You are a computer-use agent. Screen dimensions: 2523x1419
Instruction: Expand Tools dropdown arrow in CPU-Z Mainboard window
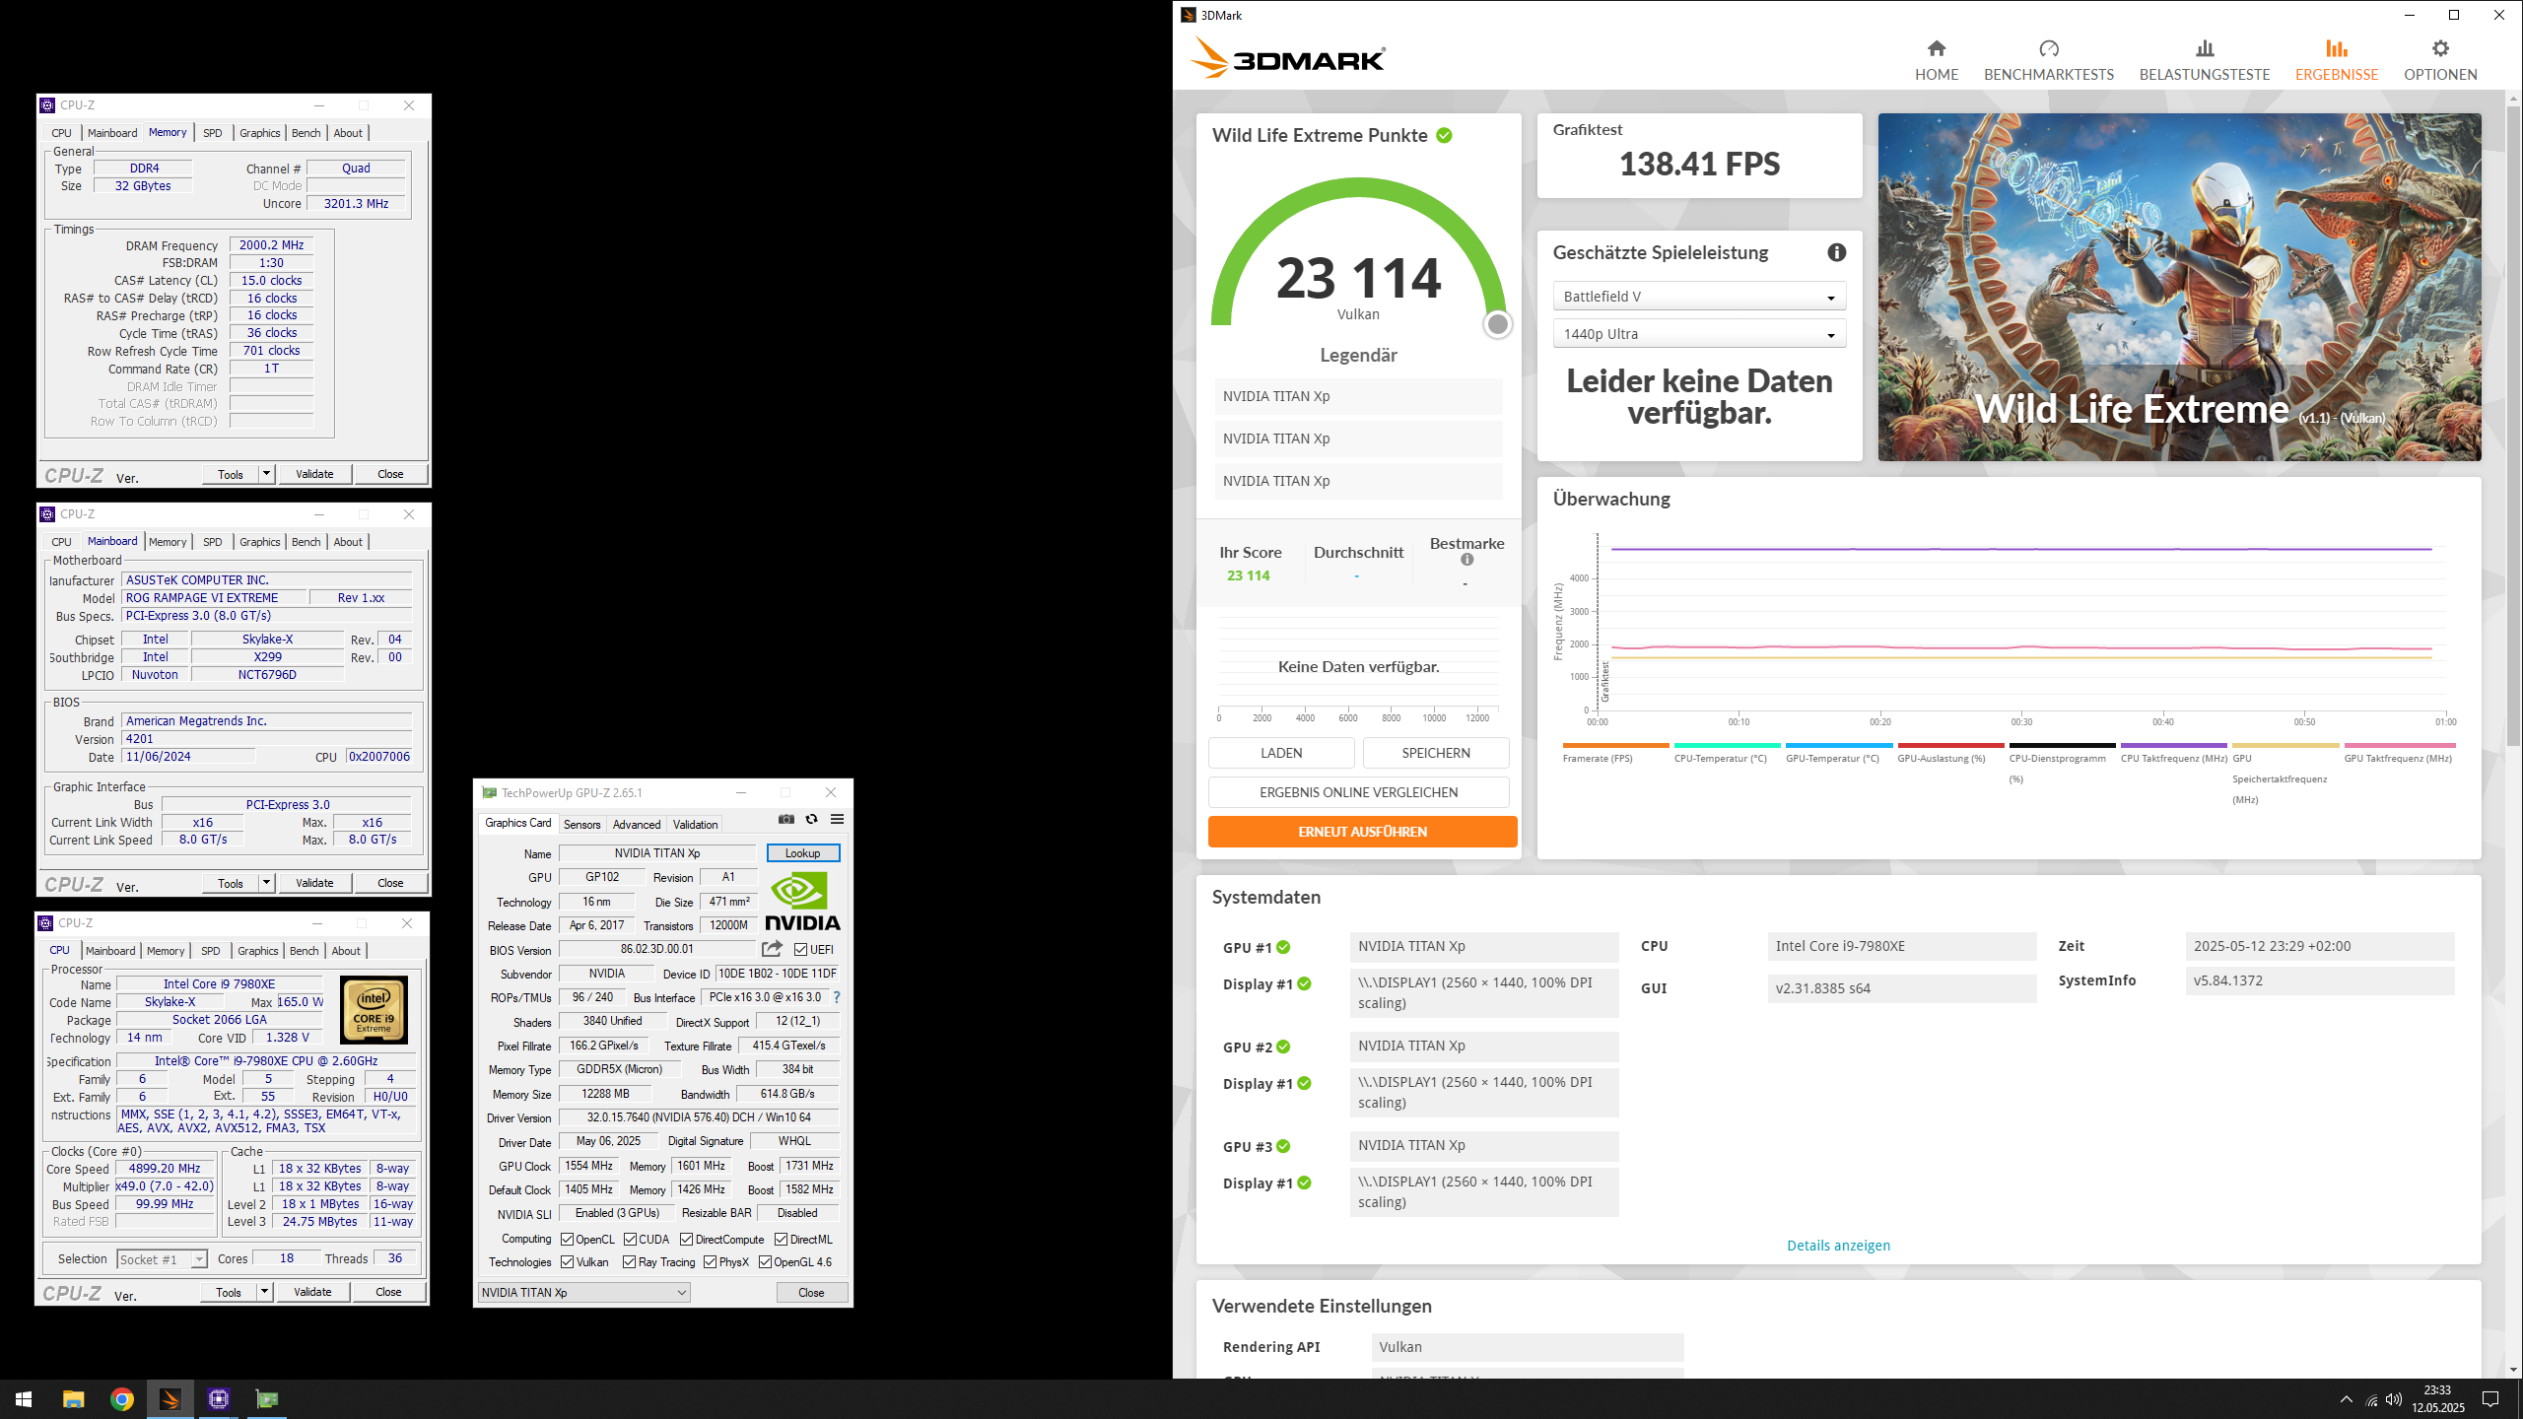click(x=266, y=883)
